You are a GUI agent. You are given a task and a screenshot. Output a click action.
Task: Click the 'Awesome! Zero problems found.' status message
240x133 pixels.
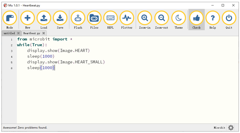click(x=25, y=128)
